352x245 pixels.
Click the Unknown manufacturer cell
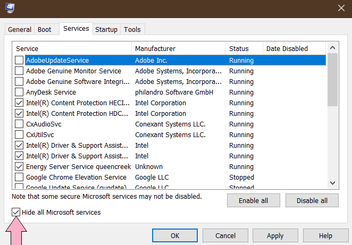(149, 167)
